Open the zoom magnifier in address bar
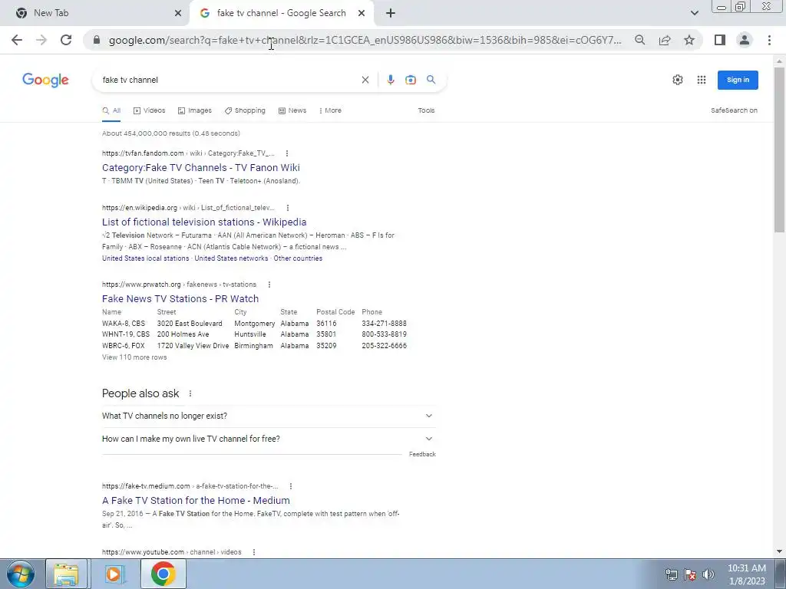Viewport: 786px width, 589px height. 639,40
